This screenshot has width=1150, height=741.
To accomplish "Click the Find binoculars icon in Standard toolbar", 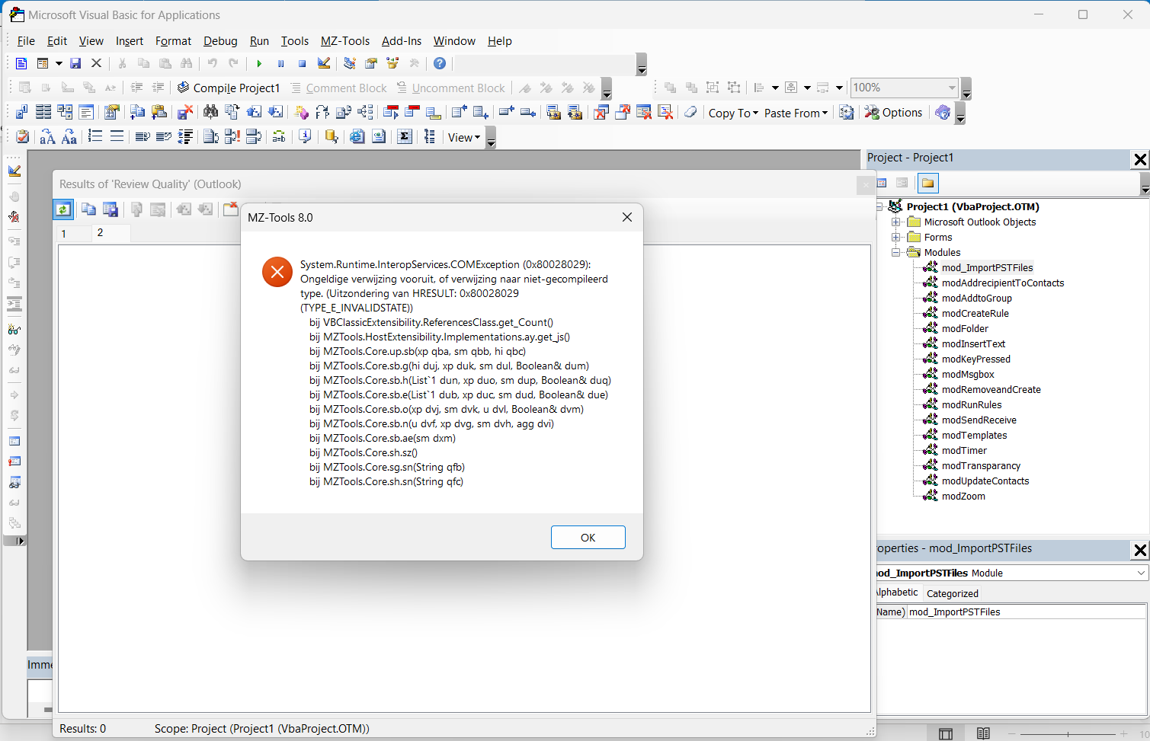I will 186,63.
